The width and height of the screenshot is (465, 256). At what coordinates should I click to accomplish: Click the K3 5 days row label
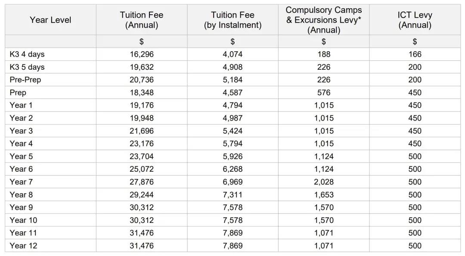27,67
